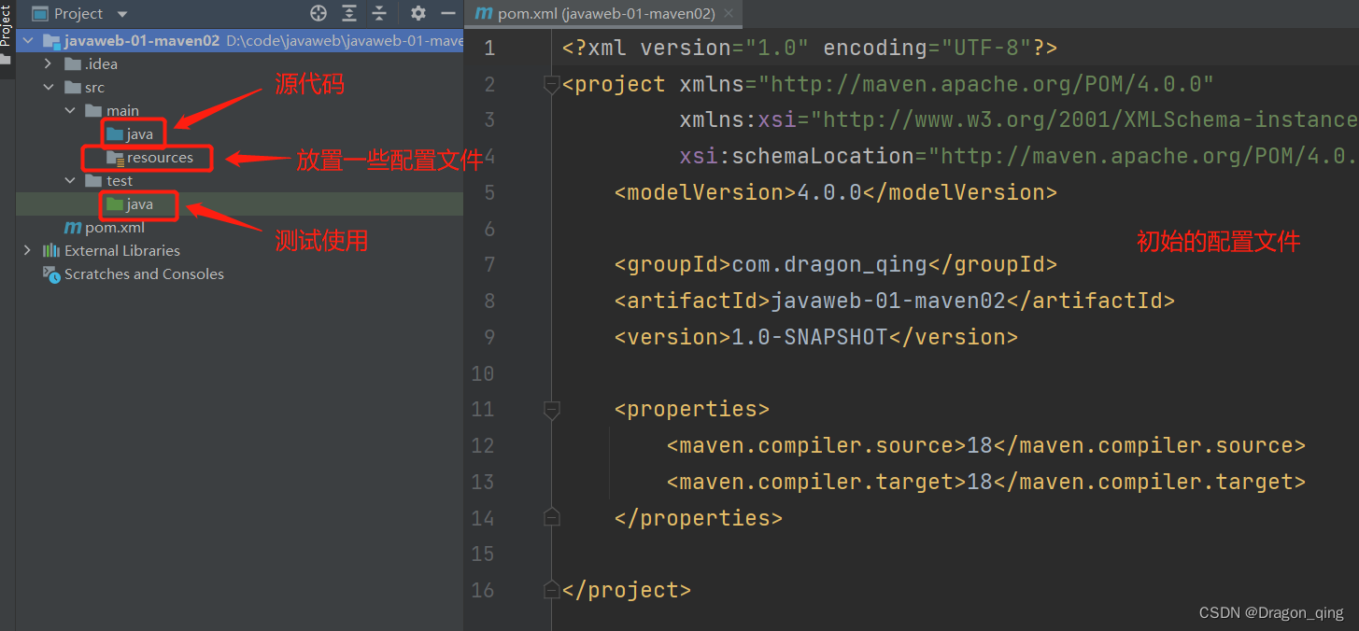Image resolution: width=1359 pixels, height=631 pixels.
Task: Click the maven.compiler.source value 18
Action: tap(980, 445)
